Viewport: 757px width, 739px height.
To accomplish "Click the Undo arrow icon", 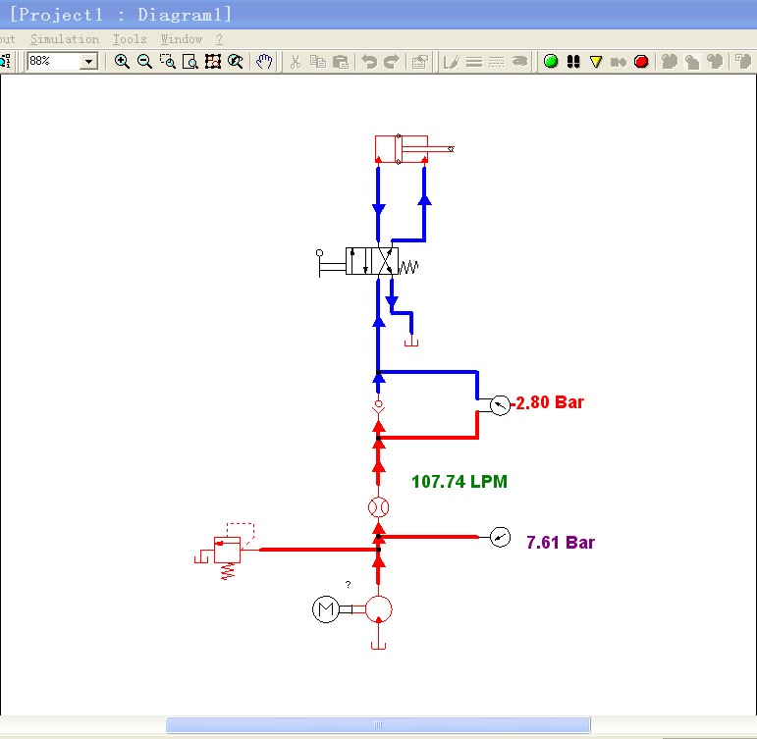I will tap(369, 61).
